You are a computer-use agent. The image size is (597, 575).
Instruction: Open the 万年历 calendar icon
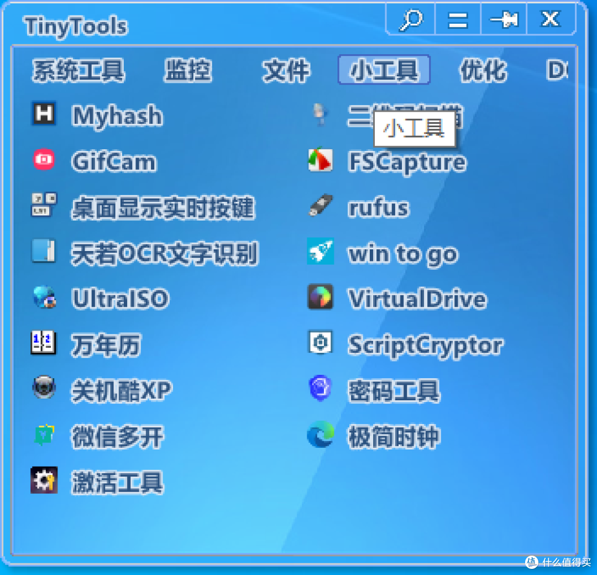(x=44, y=342)
